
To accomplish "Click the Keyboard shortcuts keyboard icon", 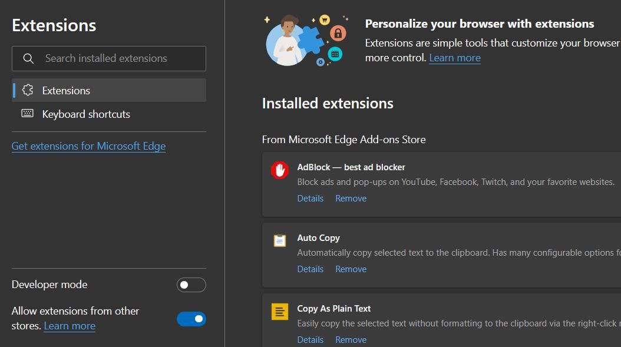I will pos(27,113).
